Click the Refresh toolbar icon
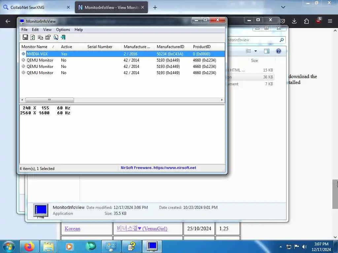The width and height of the screenshot is (338, 253). (33, 37)
